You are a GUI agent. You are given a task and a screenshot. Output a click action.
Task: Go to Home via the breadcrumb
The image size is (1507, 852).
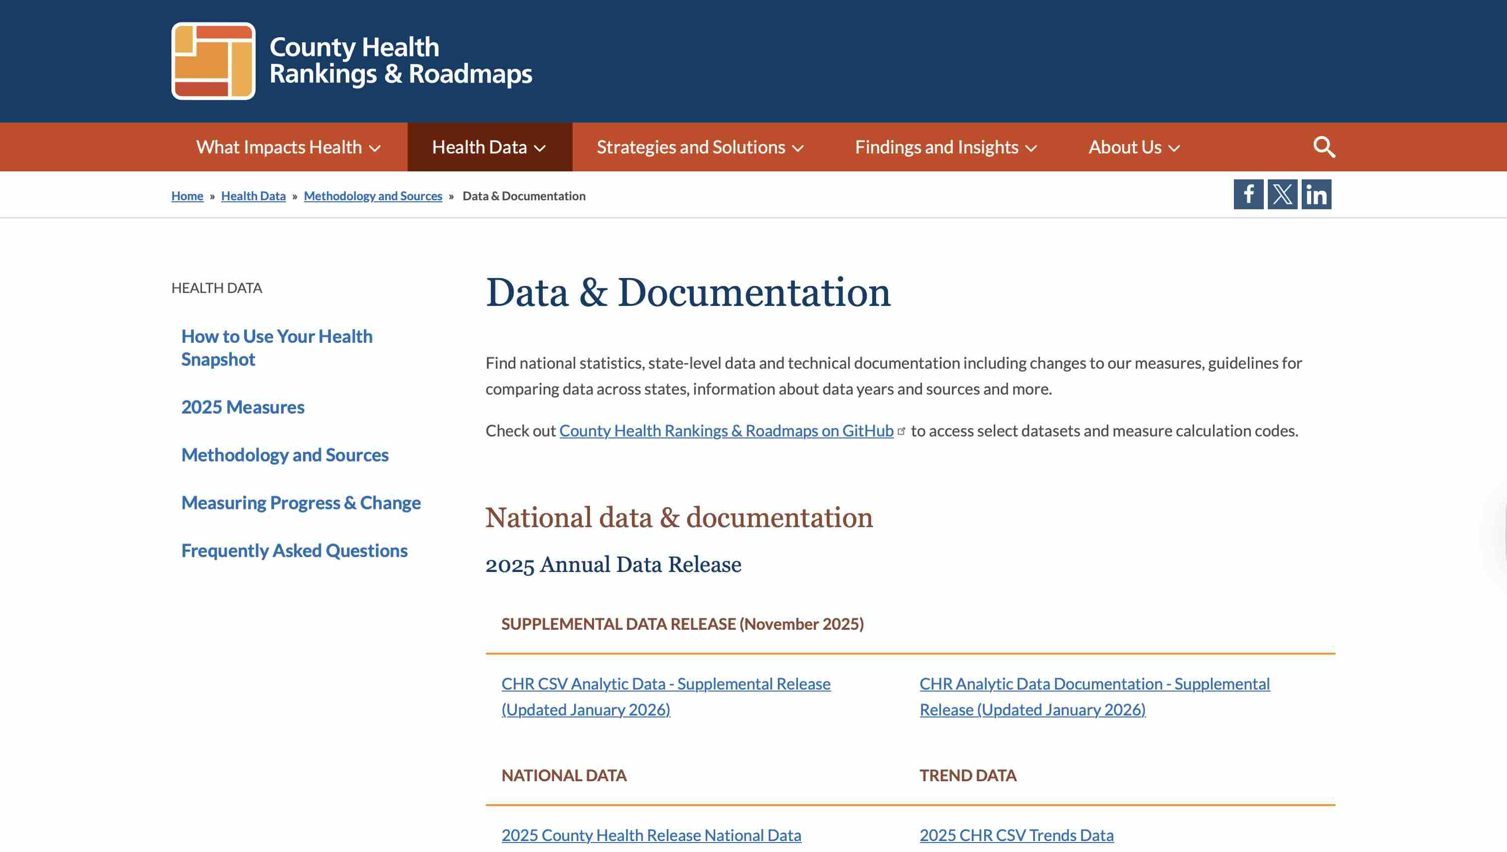click(187, 195)
